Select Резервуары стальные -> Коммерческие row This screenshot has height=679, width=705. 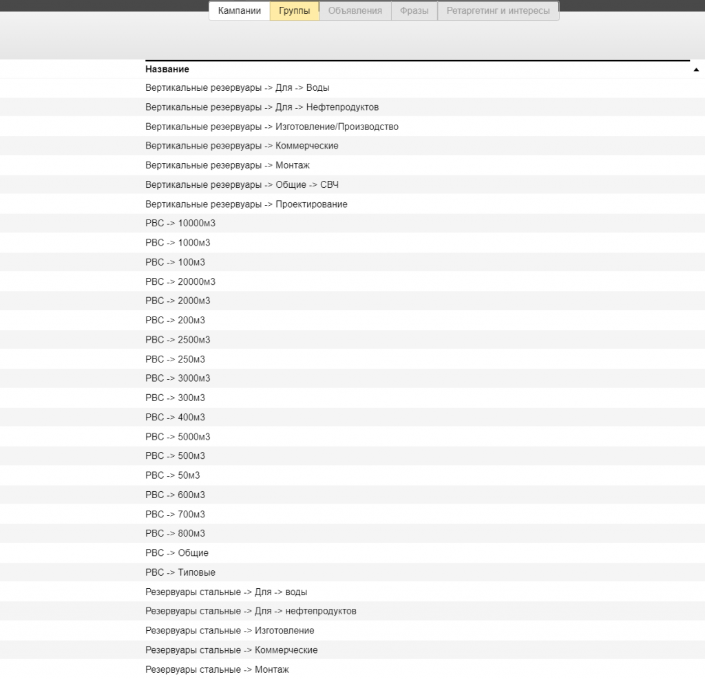(x=231, y=650)
